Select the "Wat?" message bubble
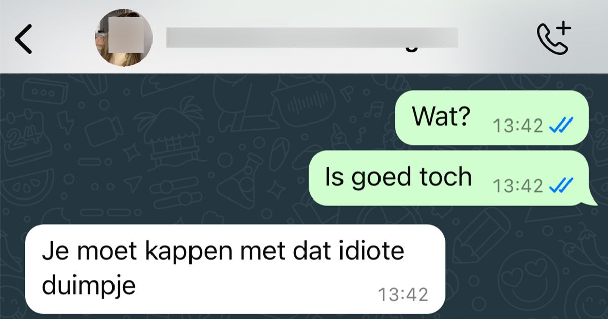 coord(491,118)
